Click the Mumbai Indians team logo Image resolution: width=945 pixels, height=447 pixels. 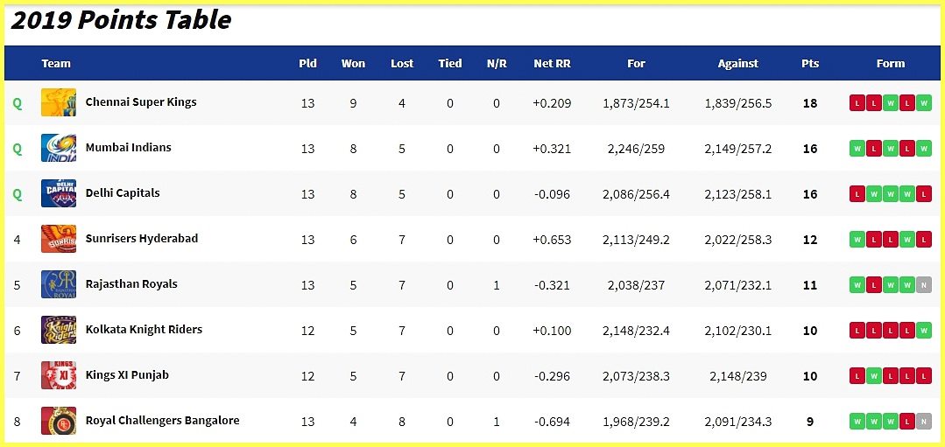tap(59, 148)
